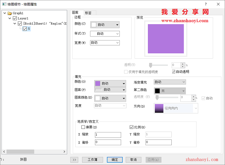The image size is (225, 165).
Task: Click the help question mark in the title bar
Action: pyautogui.click(x=205, y=4)
